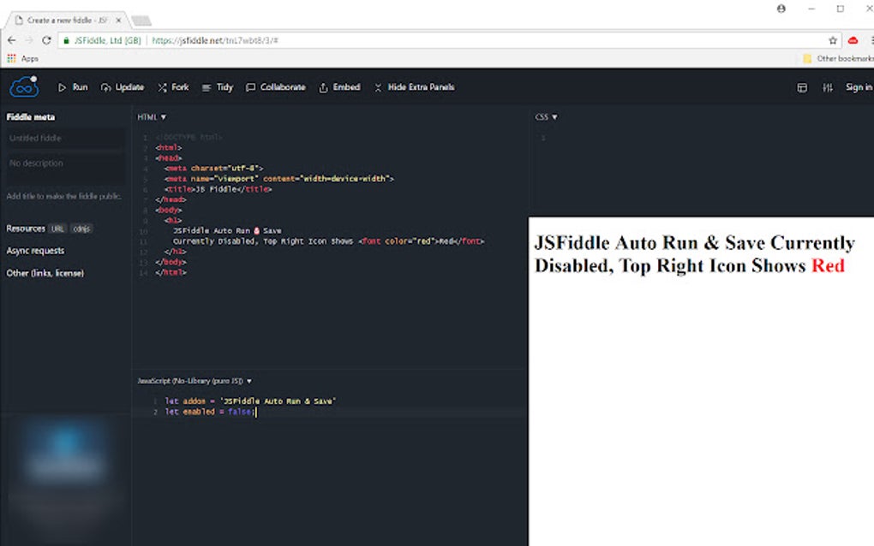This screenshot has width=874, height=546.
Task: Expand the HTML panel dropdown
Action: coord(152,117)
